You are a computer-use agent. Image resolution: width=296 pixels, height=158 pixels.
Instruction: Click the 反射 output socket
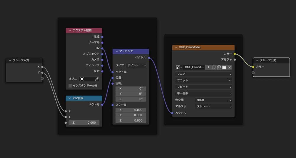pyautogui.click(x=102, y=71)
